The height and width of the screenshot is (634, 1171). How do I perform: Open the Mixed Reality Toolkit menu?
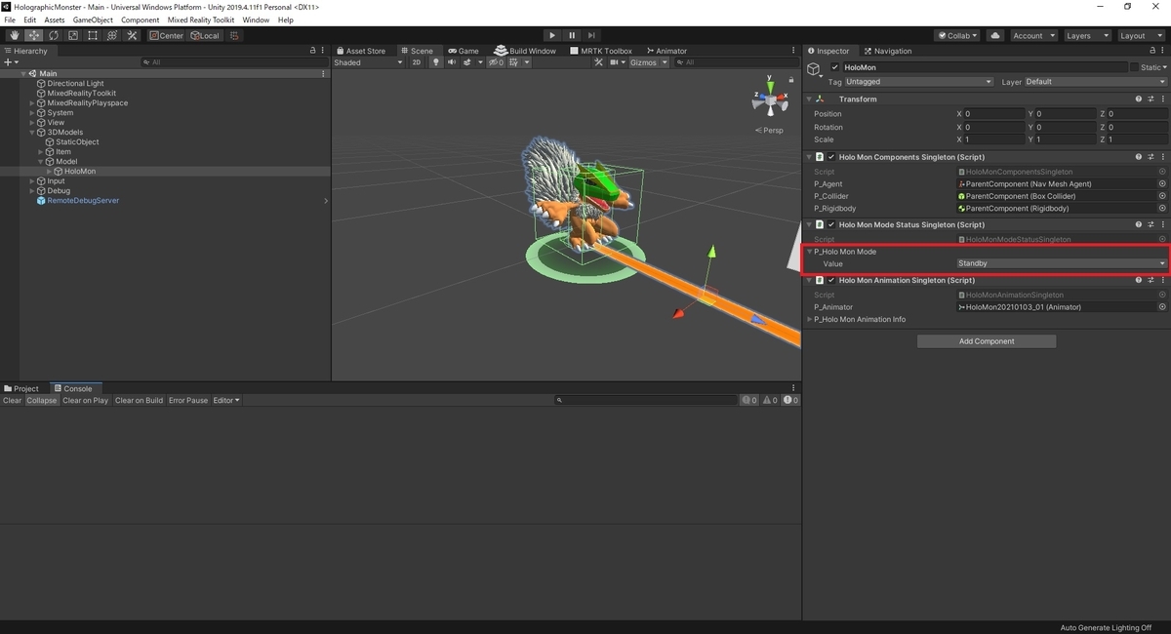(x=200, y=20)
